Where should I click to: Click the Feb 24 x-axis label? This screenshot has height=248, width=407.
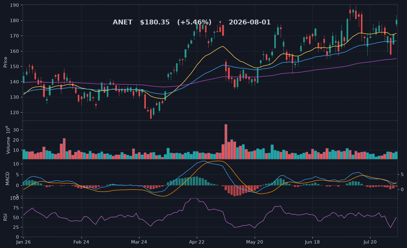pyautogui.click(x=81, y=242)
